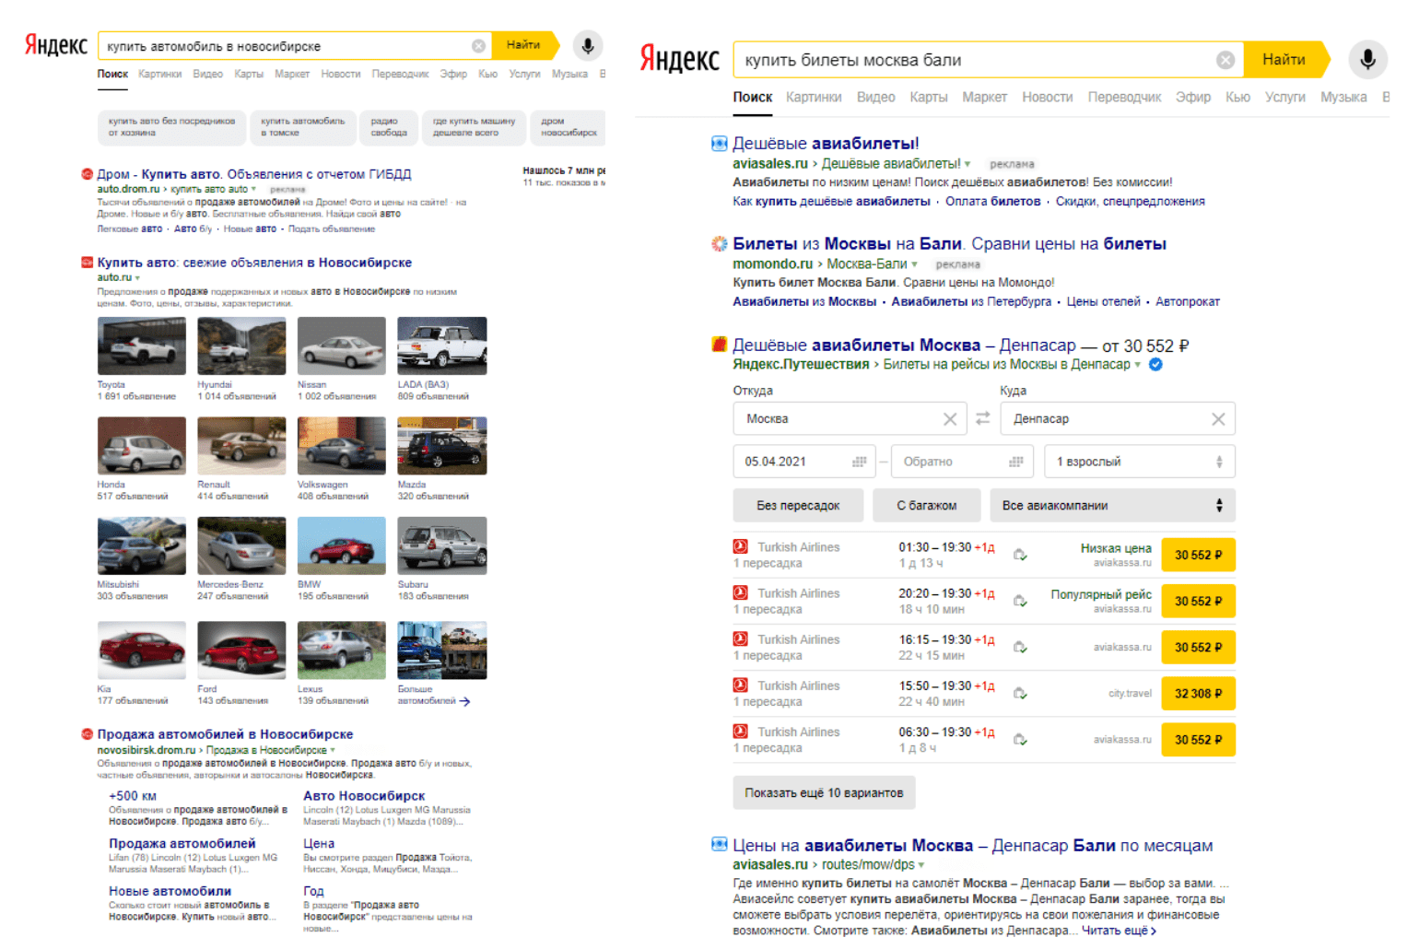
Task: Click the Mazda car thumbnail
Action: [442, 445]
